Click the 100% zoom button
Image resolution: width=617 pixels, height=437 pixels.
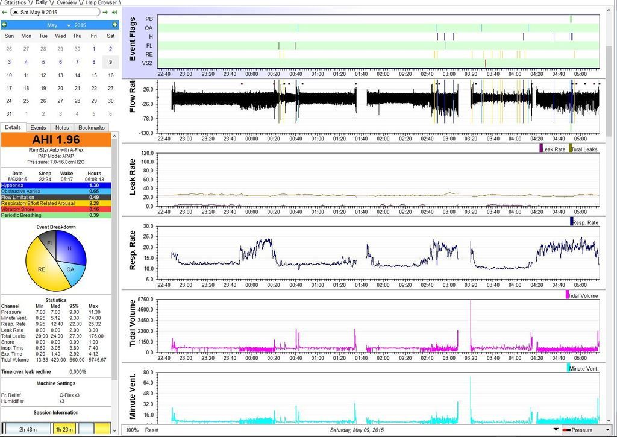(132, 430)
